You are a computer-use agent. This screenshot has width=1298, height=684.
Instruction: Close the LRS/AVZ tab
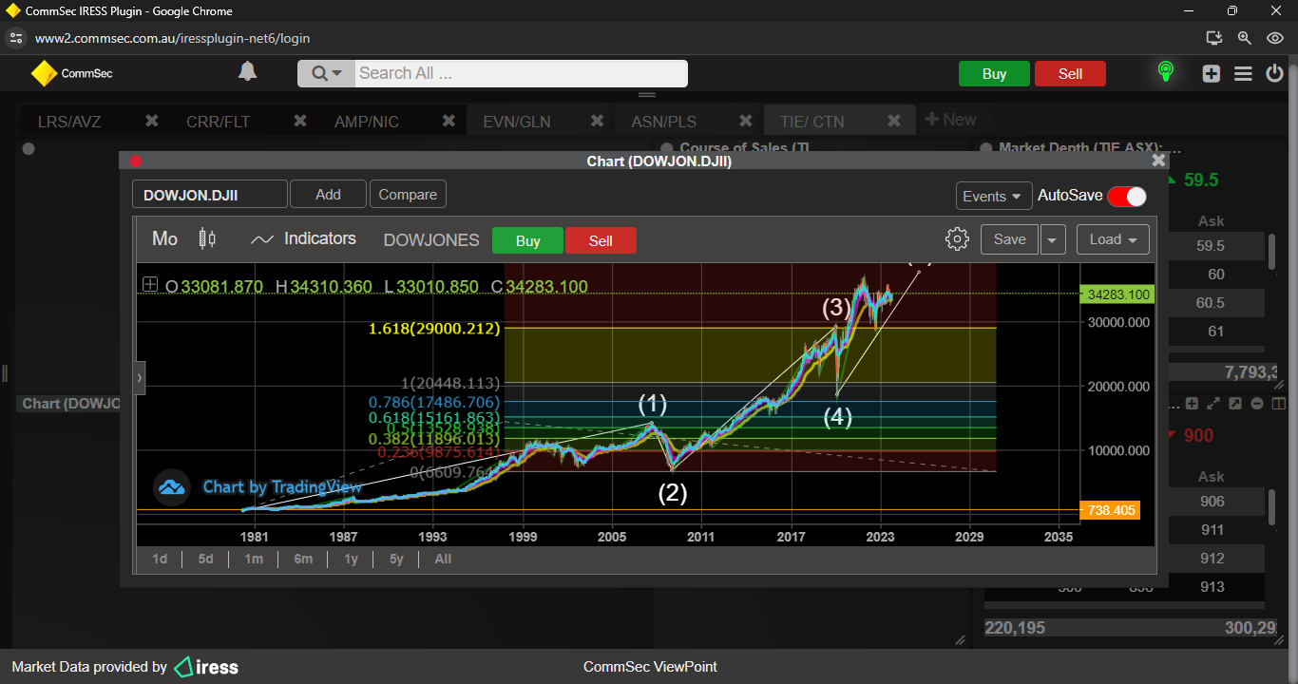pyautogui.click(x=151, y=121)
